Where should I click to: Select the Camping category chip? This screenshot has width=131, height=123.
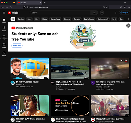click(x=77, y=19)
